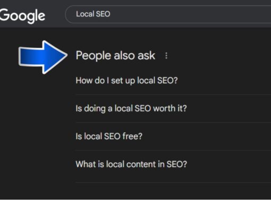Viewport: 271px width, 203px height.
Task: Click the blue arrow graphic
Action: click(43, 57)
